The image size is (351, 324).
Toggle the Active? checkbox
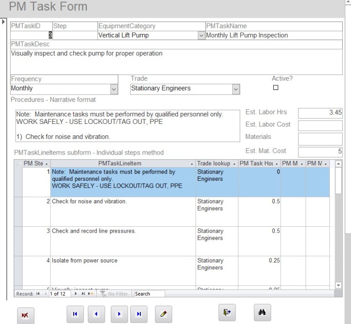(x=276, y=88)
